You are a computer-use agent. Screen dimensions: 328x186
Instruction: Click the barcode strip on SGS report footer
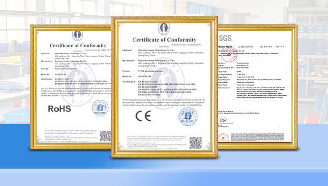tap(257, 137)
